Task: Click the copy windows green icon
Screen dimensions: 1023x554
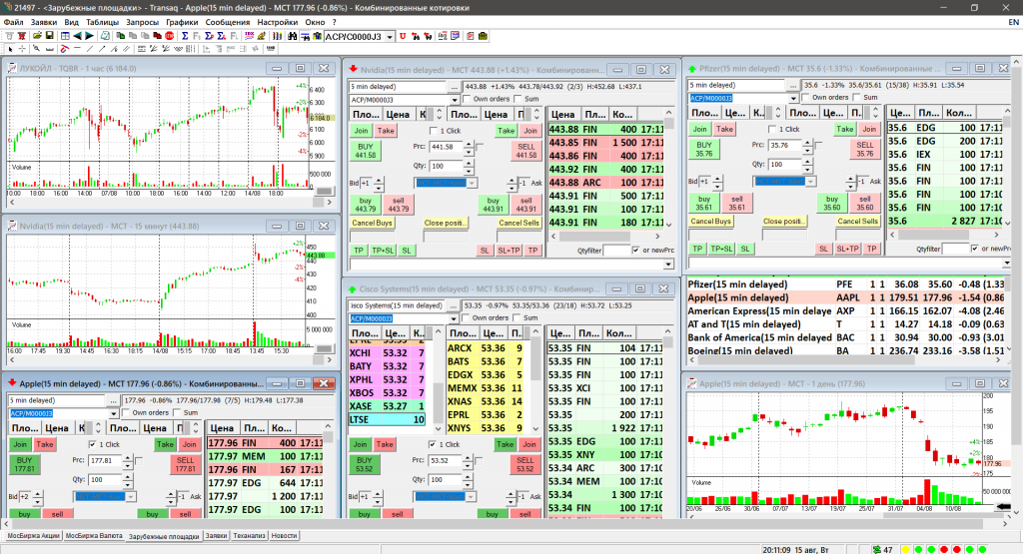Action: point(121,36)
